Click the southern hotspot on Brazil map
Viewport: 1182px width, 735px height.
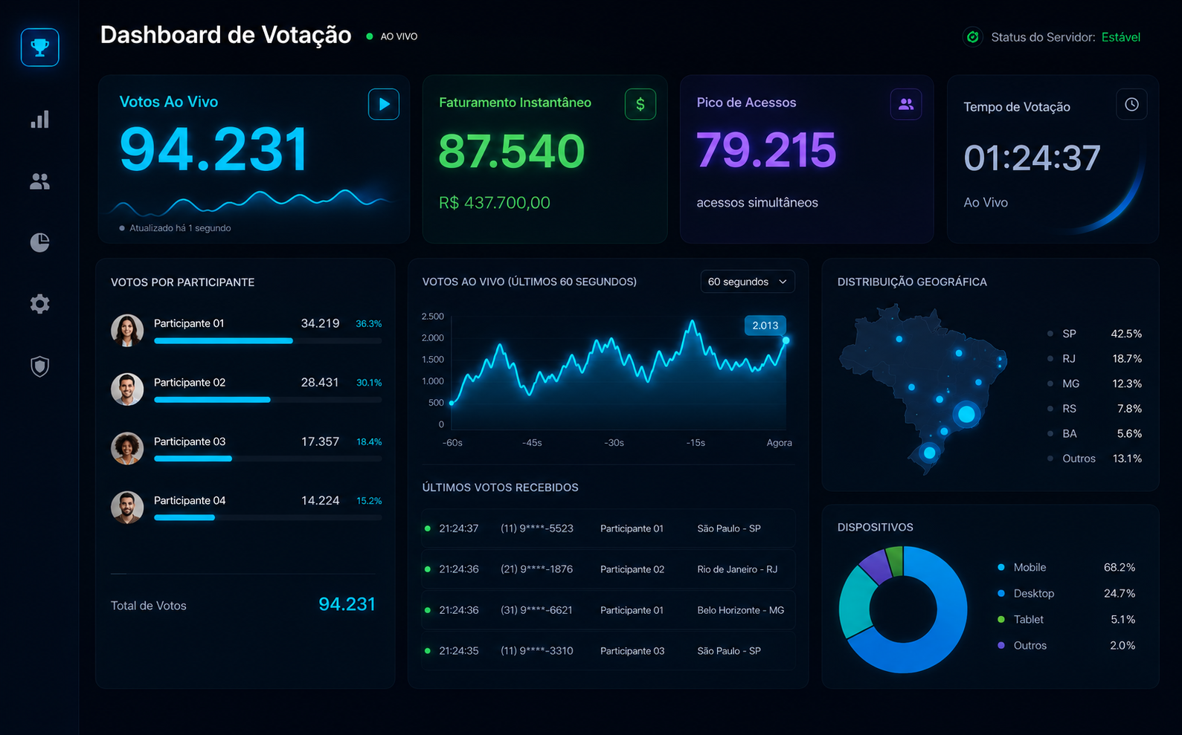click(x=929, y=453)
